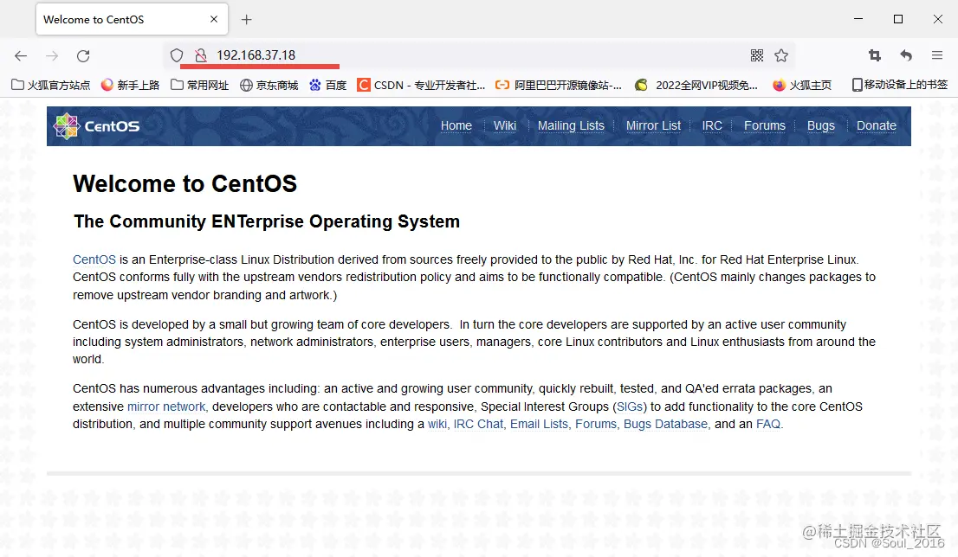The image size is (958, 557).
Task: Follow the FAQ link
Action: click(x=768, y=424)
